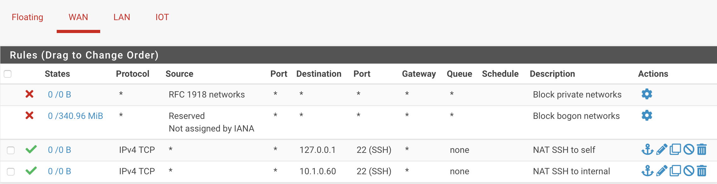
Task: Edit the NAT SSH to internal rule
Action: 662,171
